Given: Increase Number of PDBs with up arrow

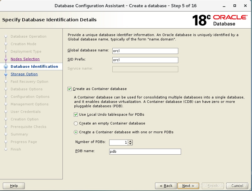Looking at the screenshot, I should [x=130, y=141].
